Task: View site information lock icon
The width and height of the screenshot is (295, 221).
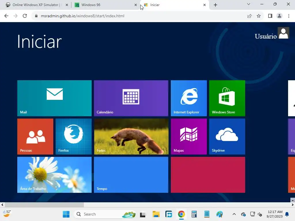Action: tap(36, 16)
